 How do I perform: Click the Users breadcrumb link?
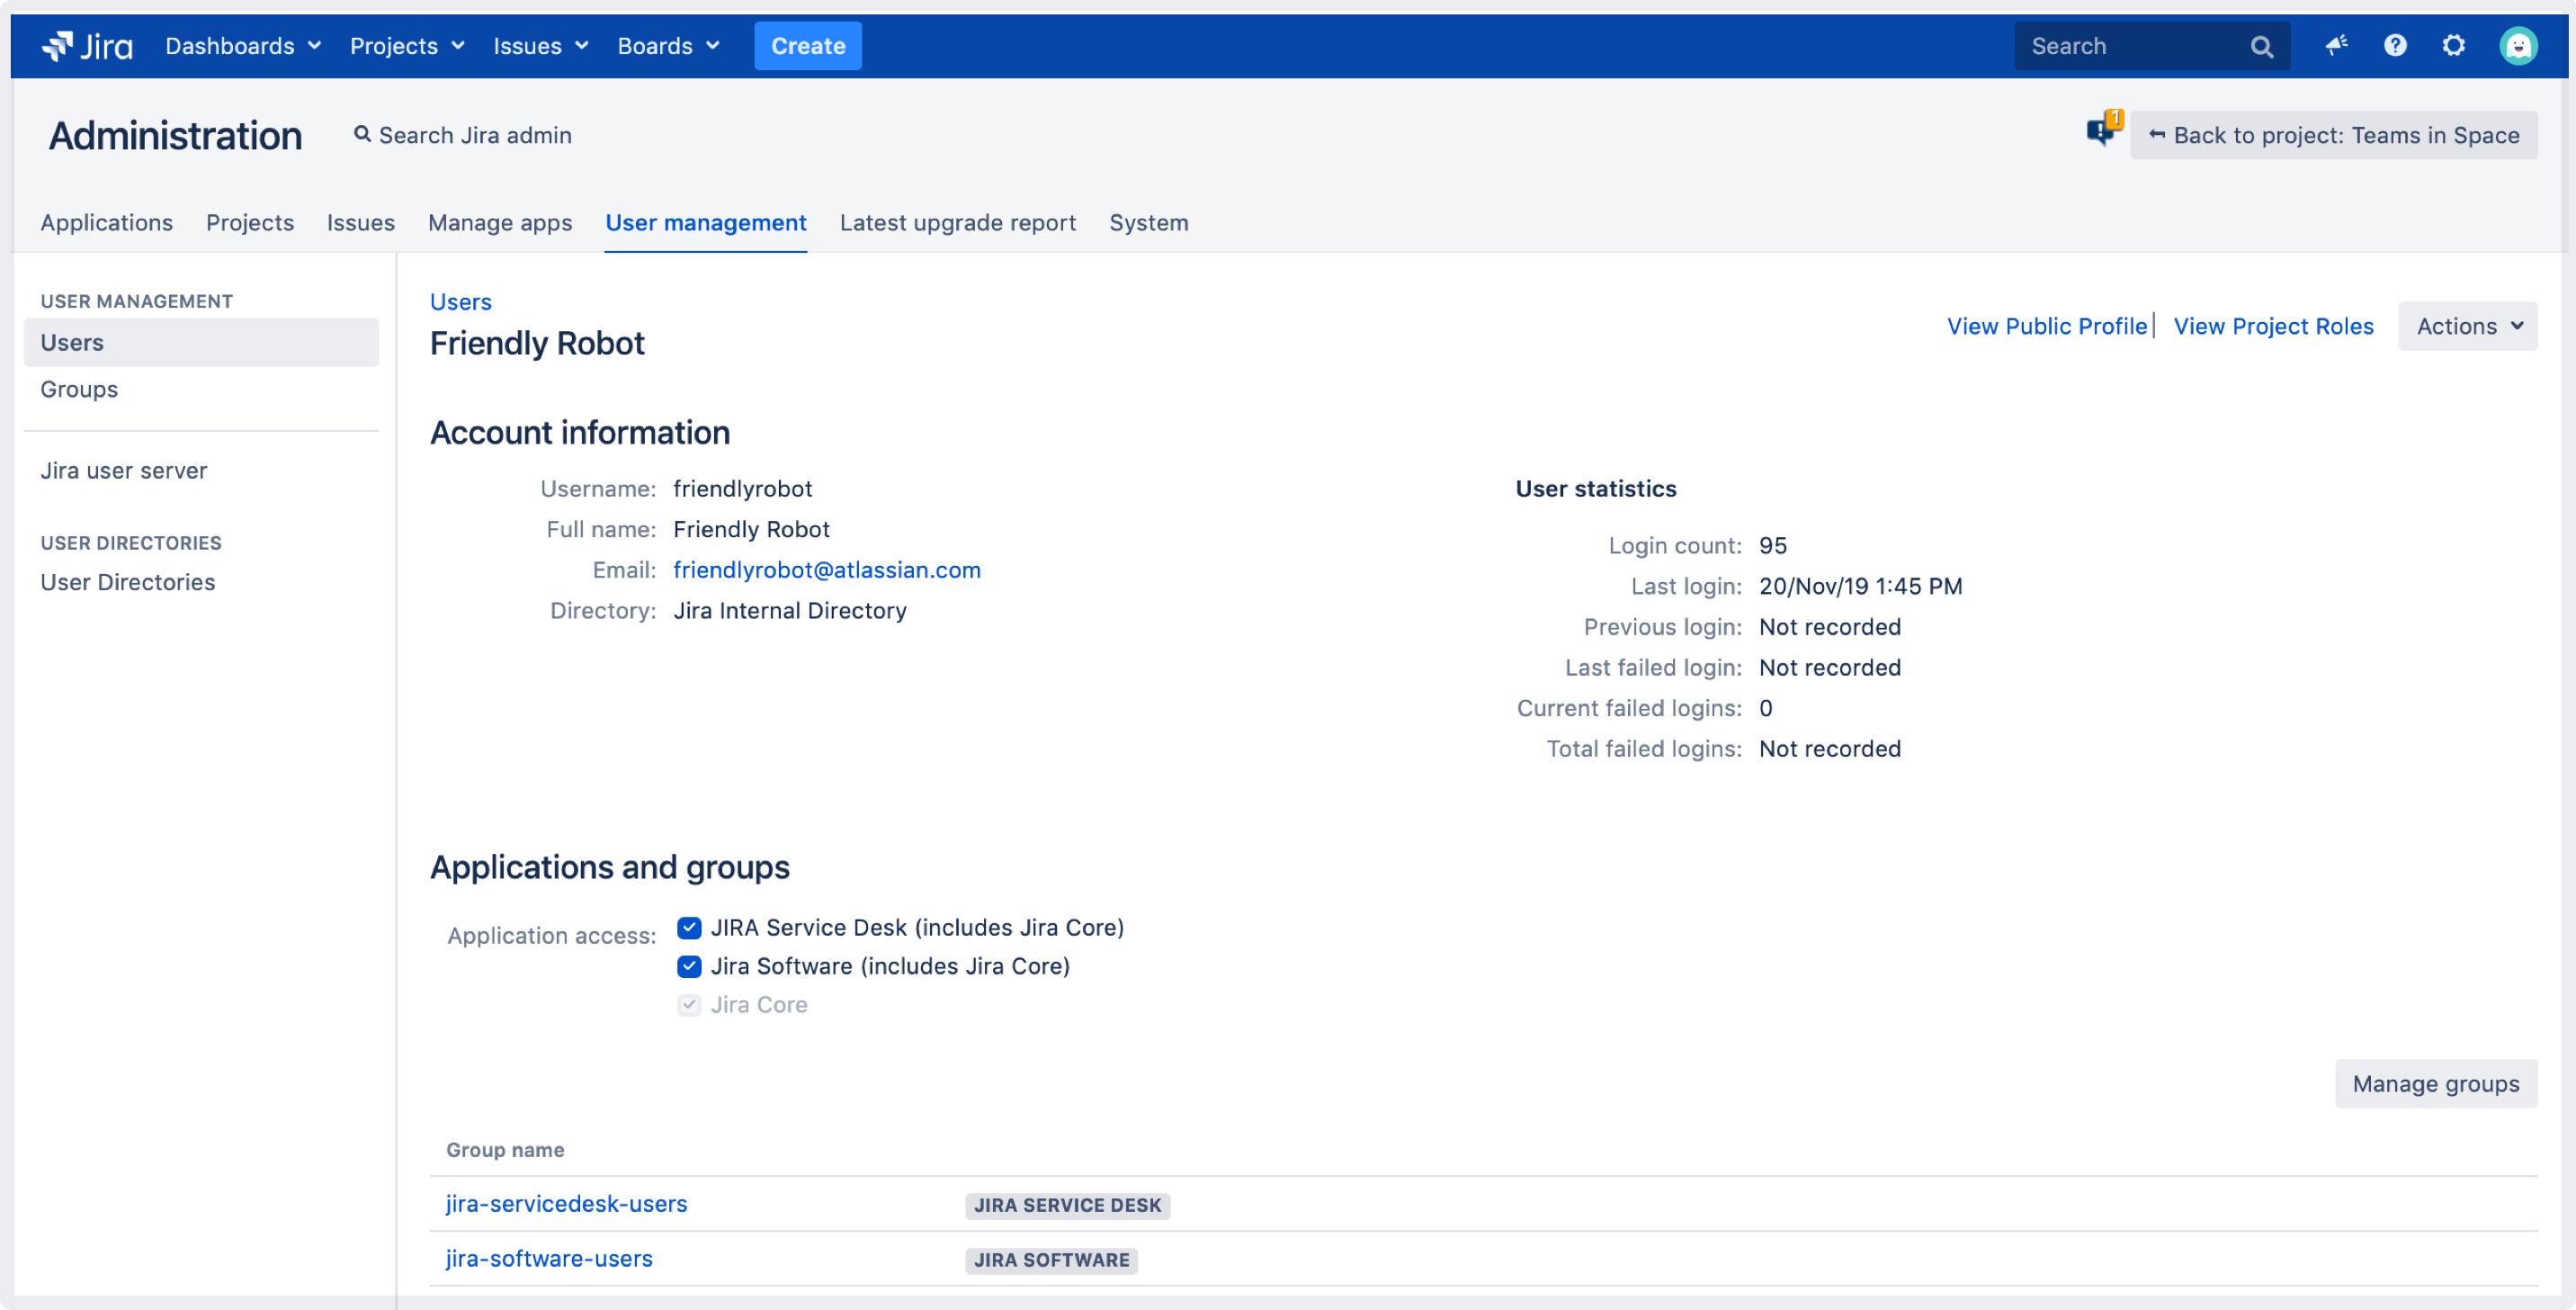click(x=461, y=302)
